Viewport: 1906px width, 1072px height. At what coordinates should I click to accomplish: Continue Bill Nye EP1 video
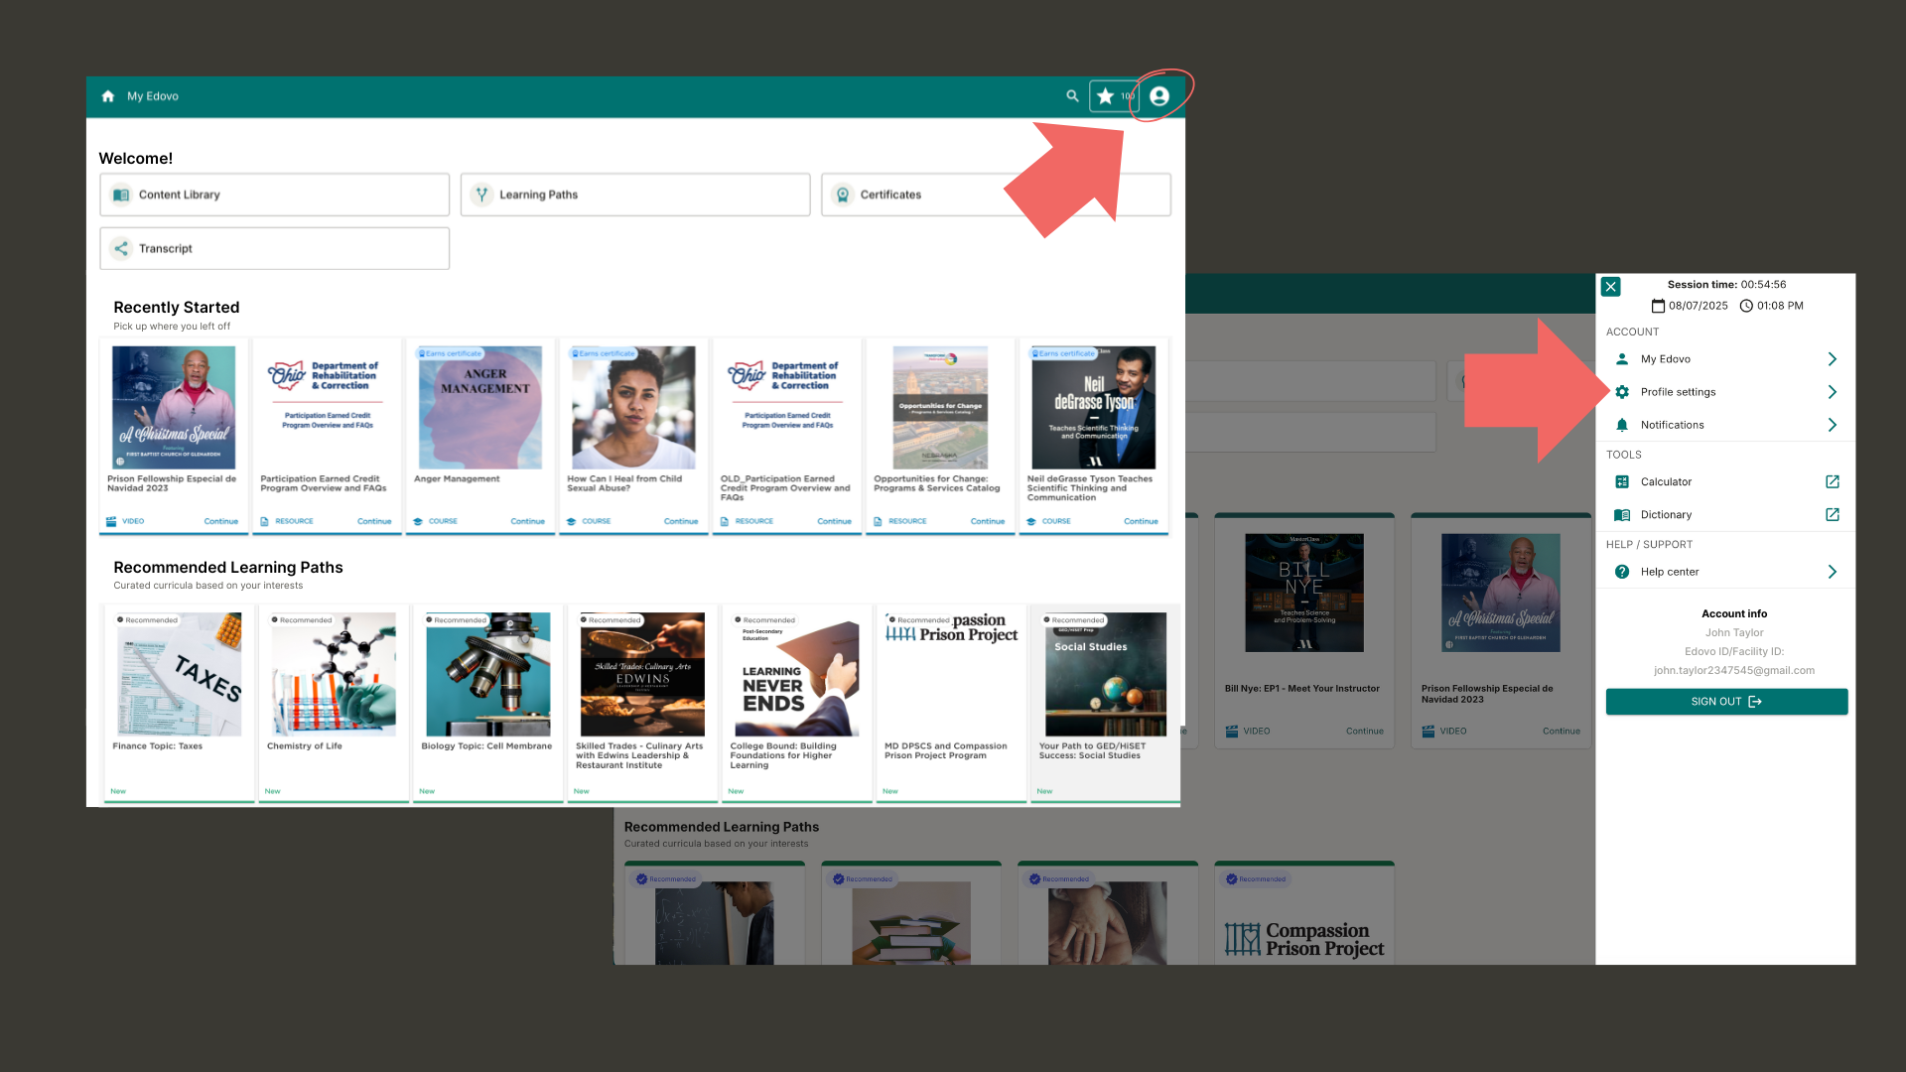(x=1364, y=732)
